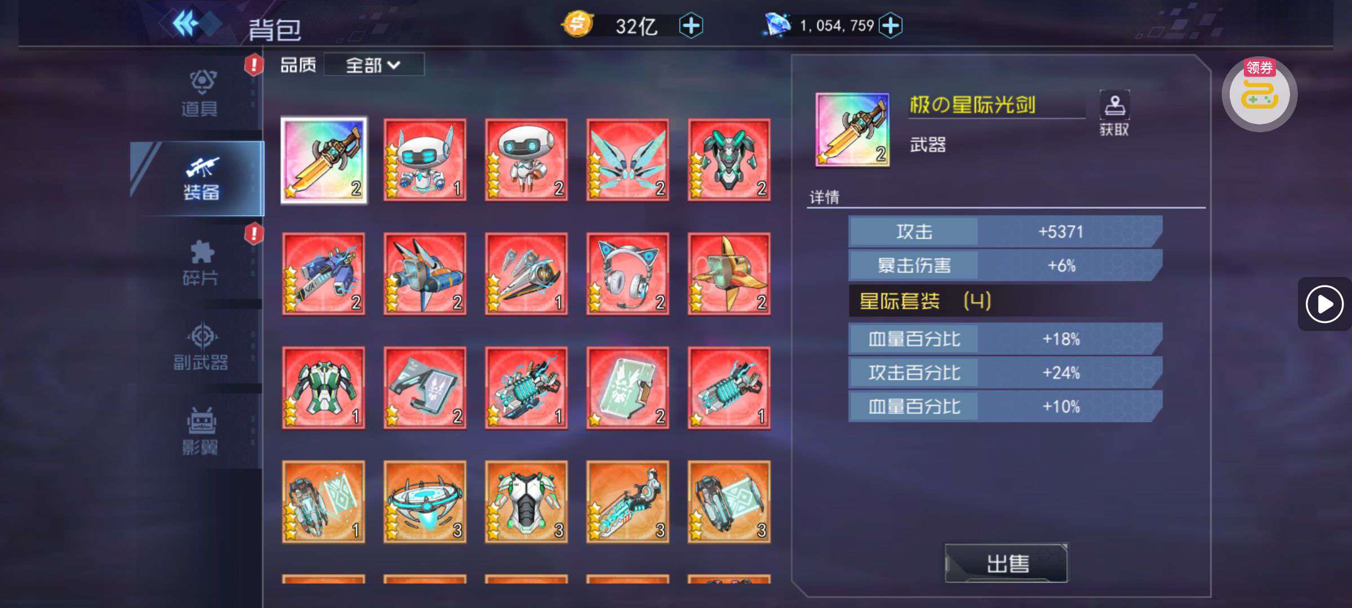
Task: Switch to the 碎片 fragments tab
Action: coord(199,263)
